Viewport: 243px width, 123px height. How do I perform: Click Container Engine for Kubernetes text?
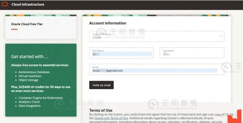[x=40, y=98]
